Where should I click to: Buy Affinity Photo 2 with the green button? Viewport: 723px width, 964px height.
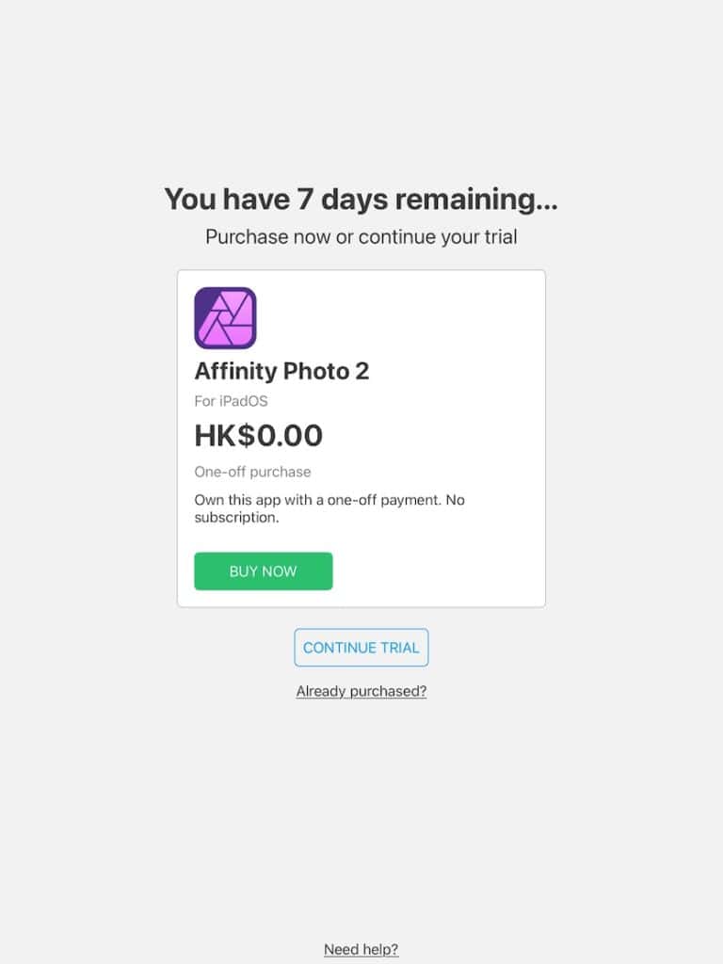263,571
